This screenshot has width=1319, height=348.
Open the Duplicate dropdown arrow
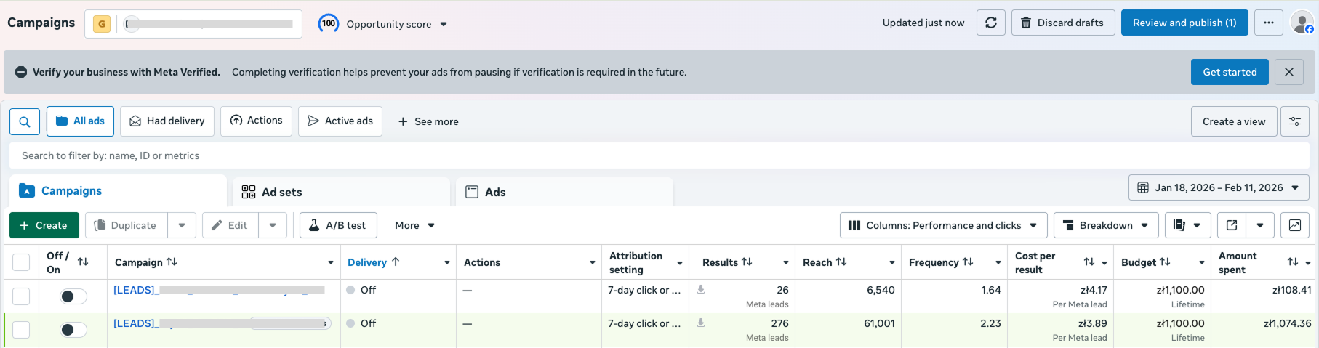182,225
